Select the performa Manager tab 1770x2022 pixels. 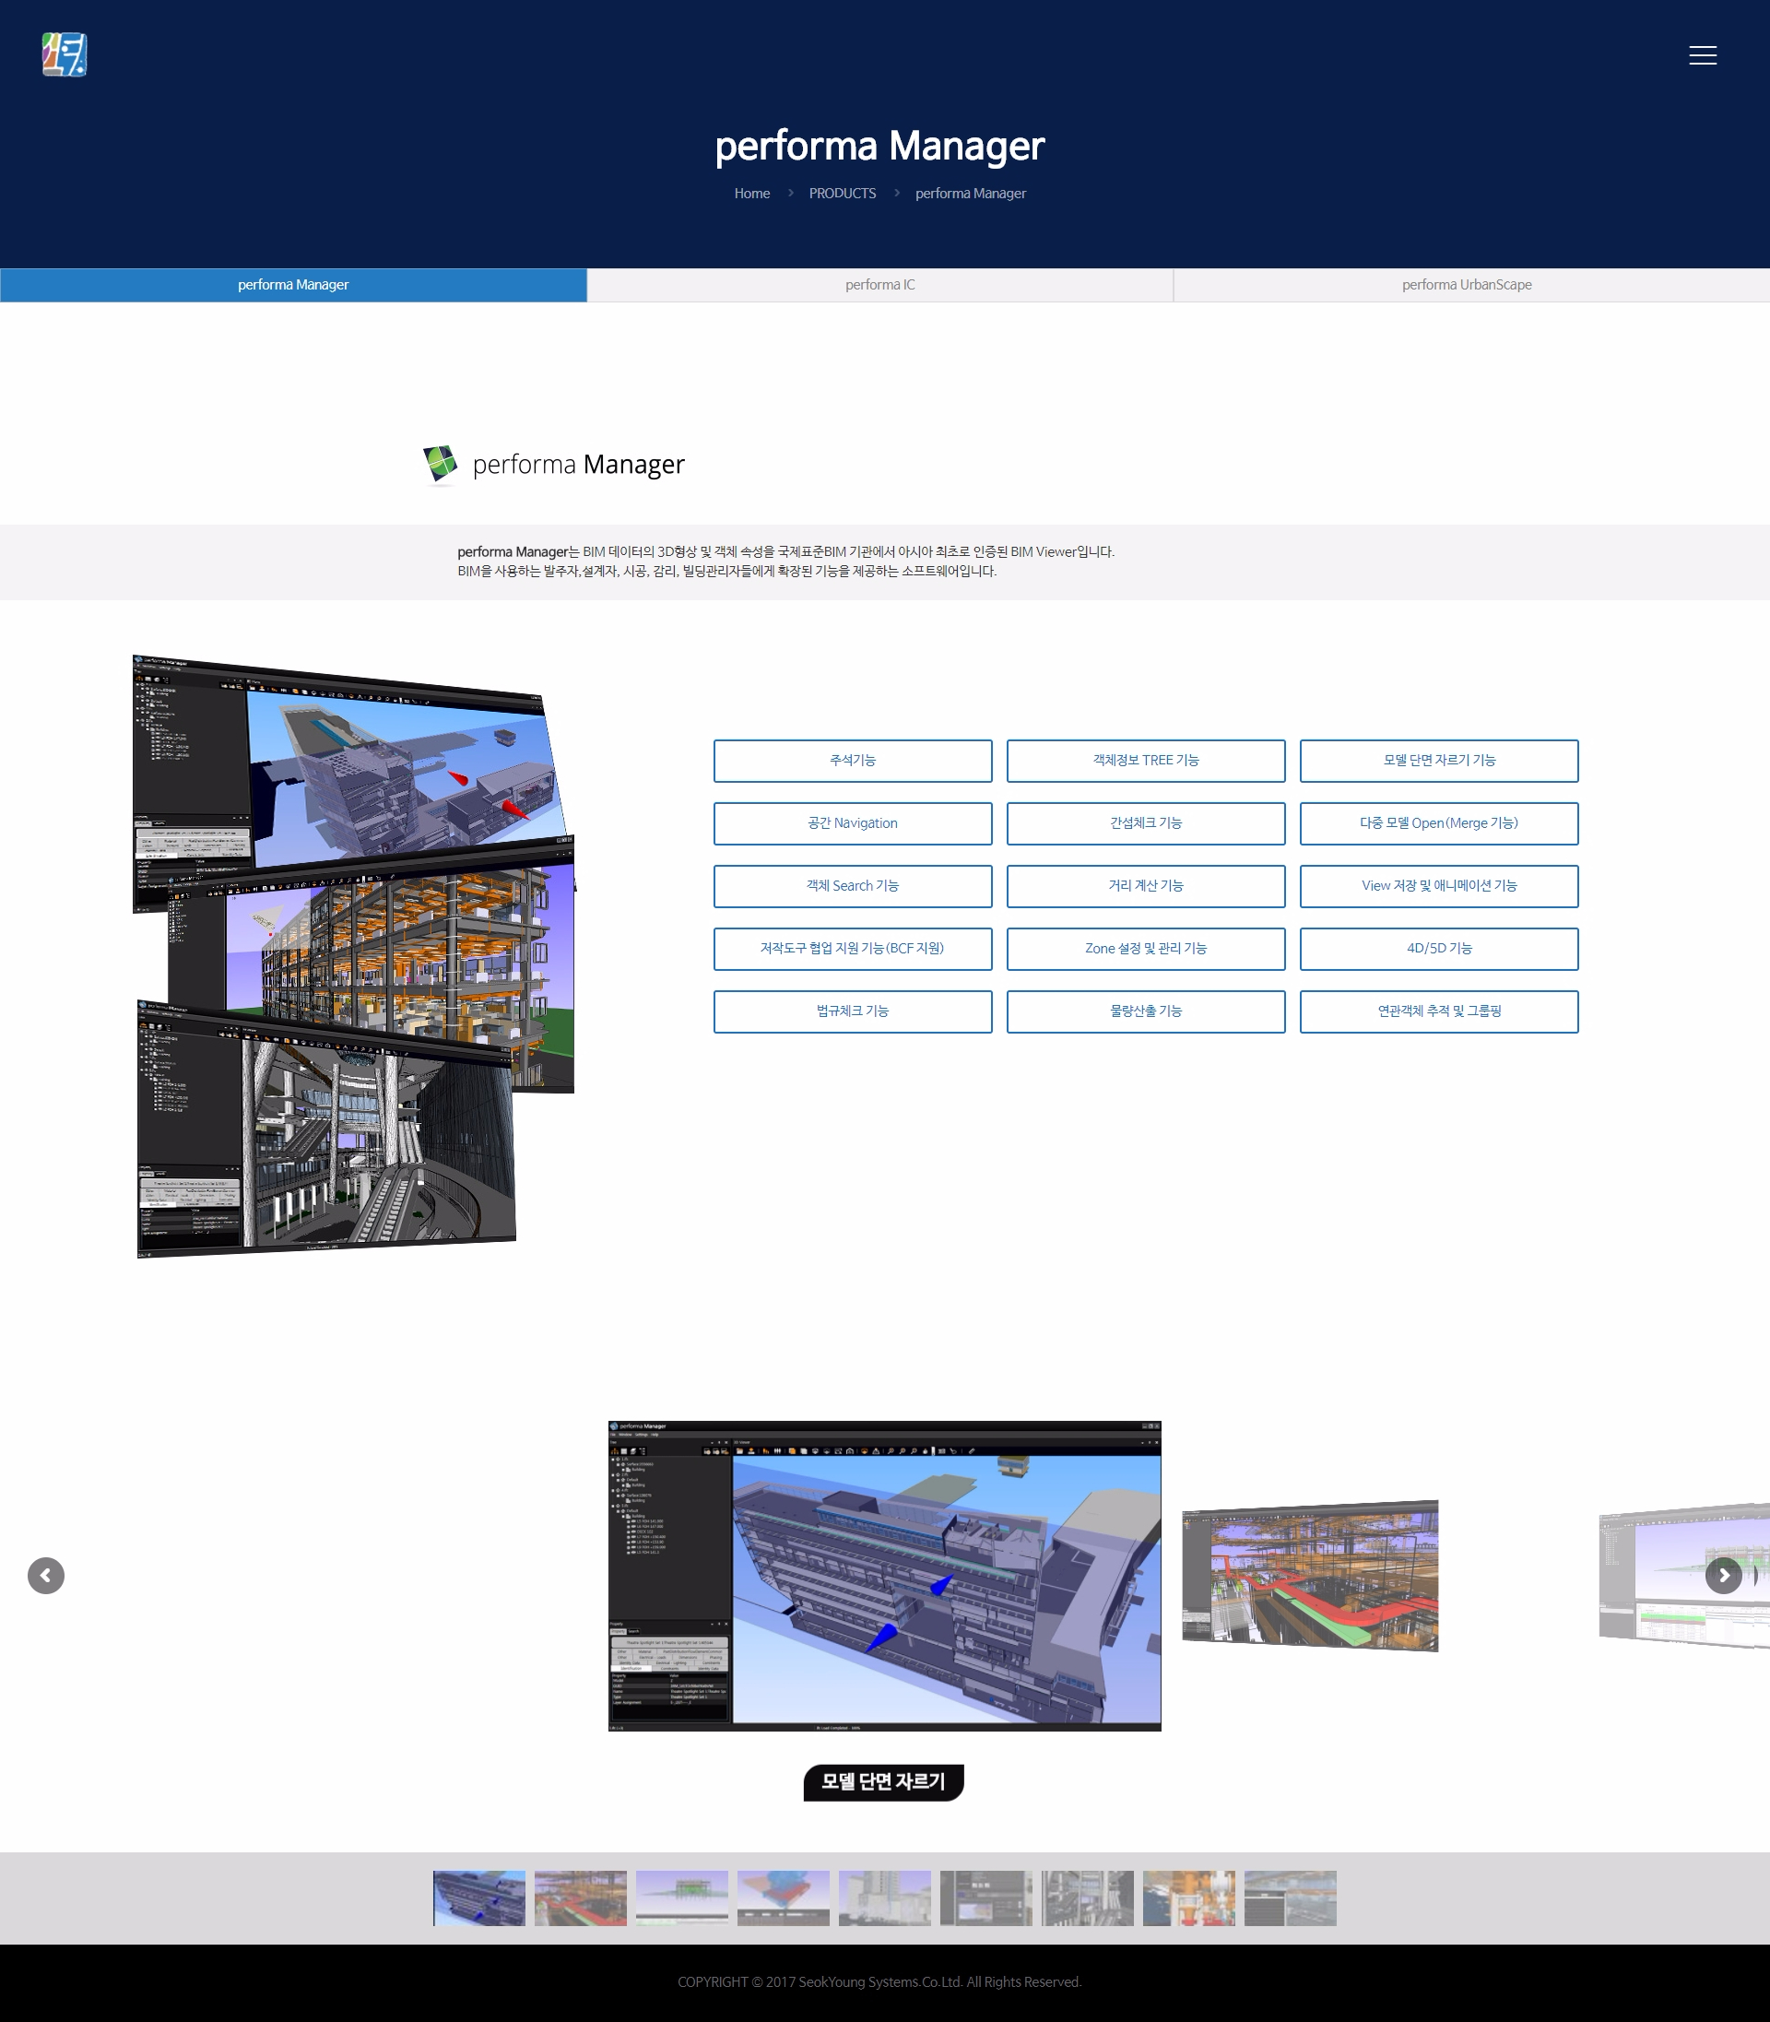click(293, 285)
